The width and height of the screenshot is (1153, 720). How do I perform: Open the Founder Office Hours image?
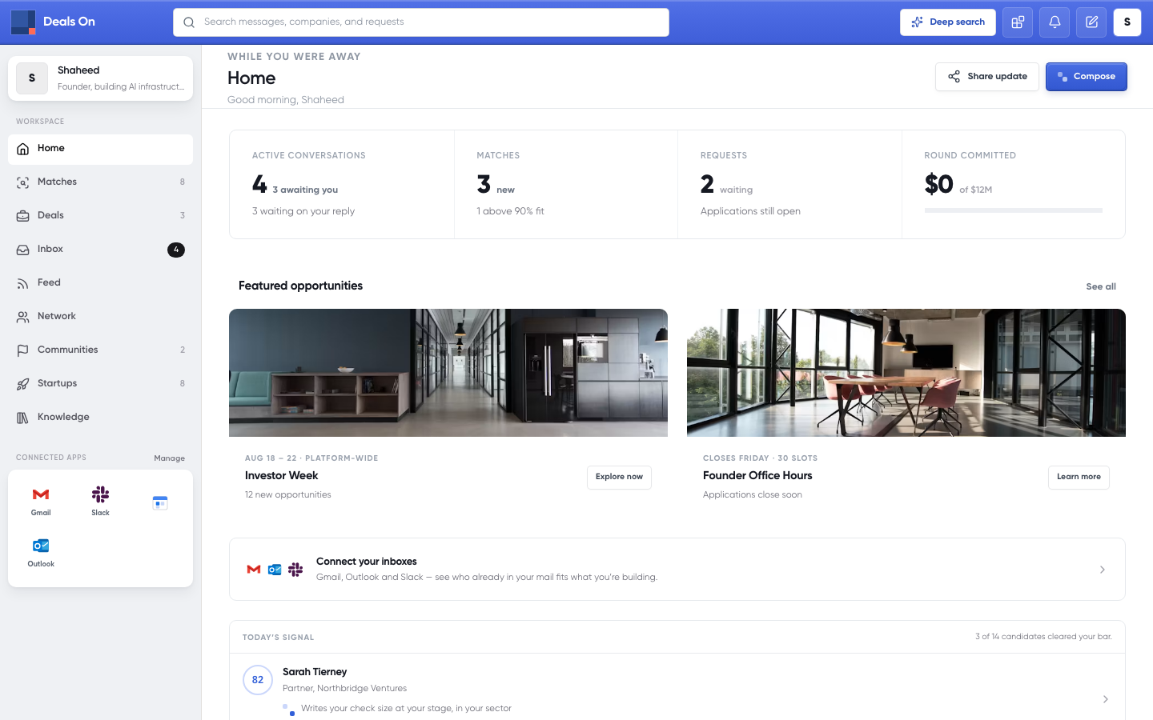click(906, 373)
